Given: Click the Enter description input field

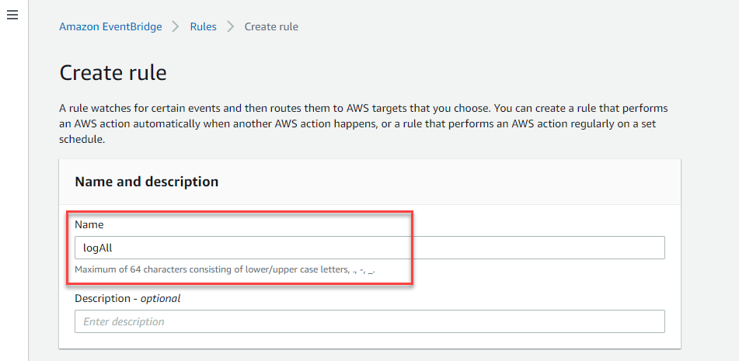Looking at the screenshot, I should tap(370, 321).
